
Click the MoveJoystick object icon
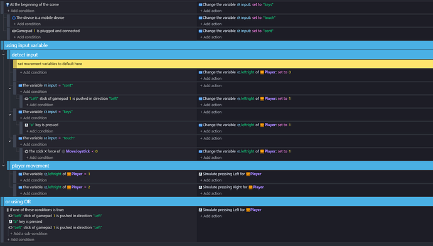63,151
